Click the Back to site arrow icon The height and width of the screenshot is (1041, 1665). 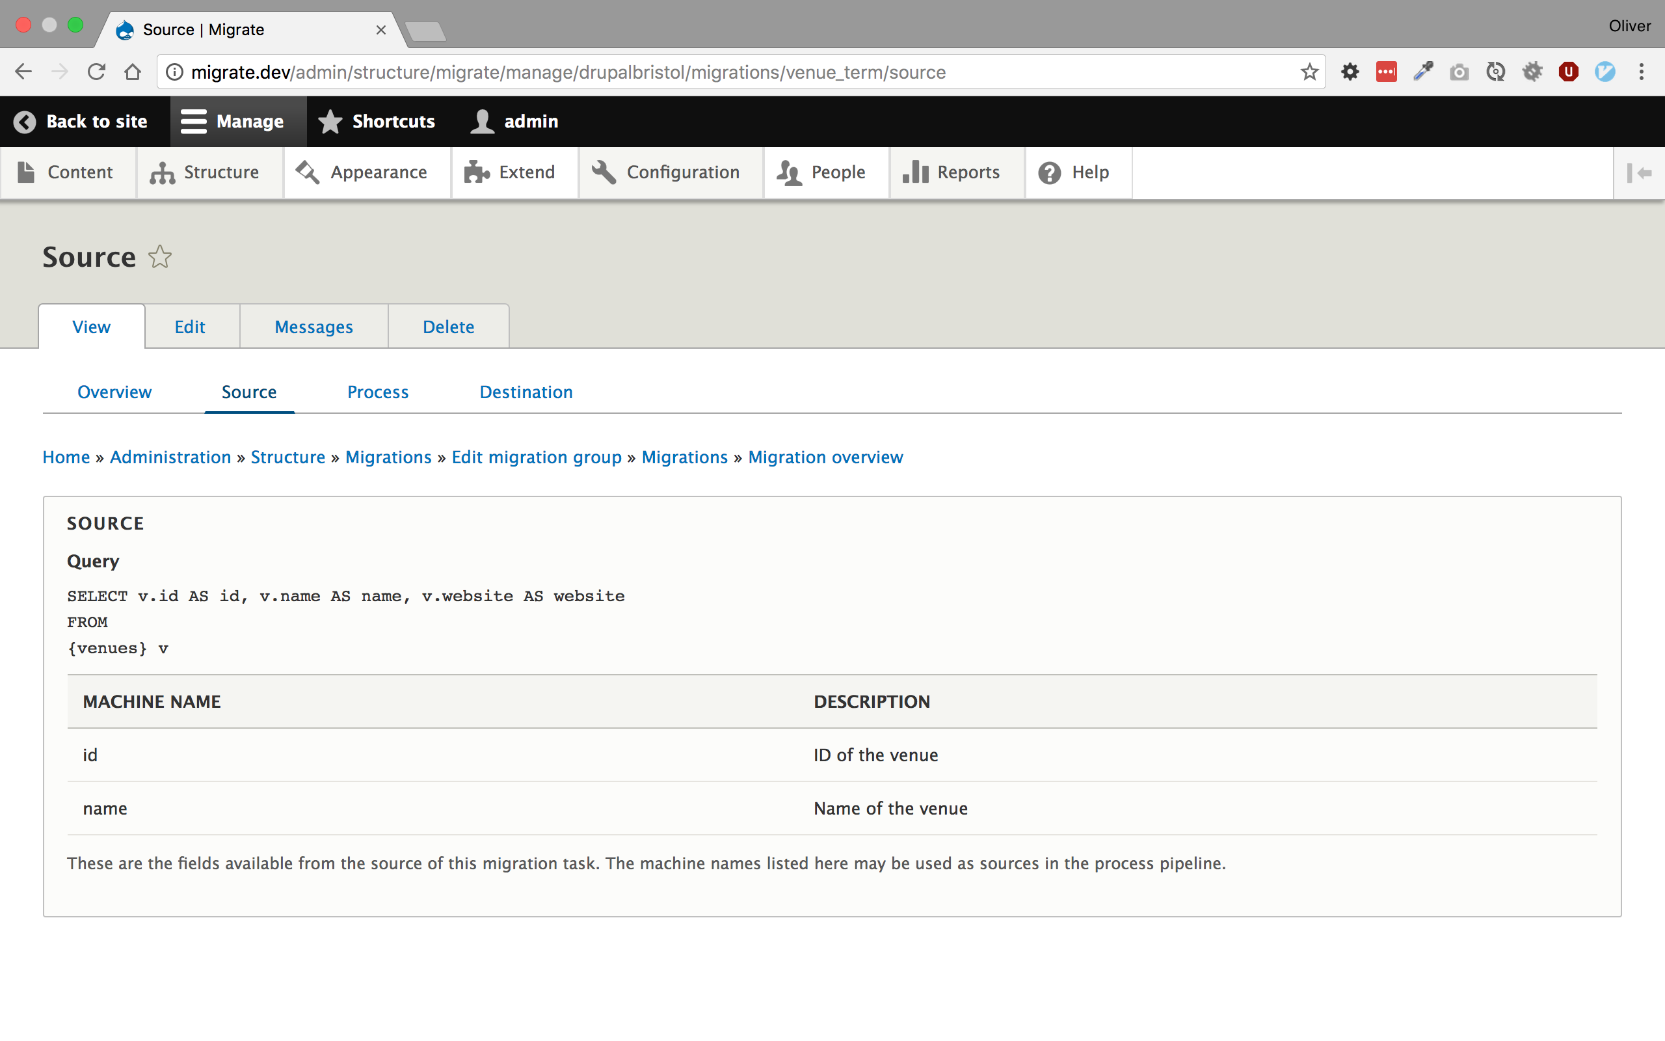pyautogui.click(x=25, y=122)
